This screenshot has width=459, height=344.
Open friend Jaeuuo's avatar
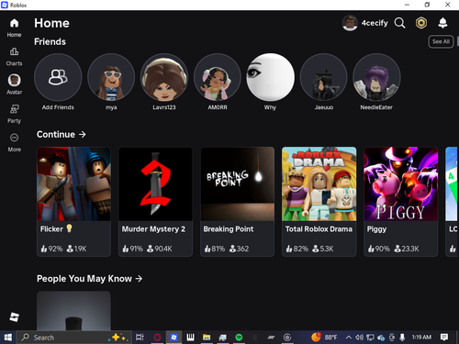point(324,77)
